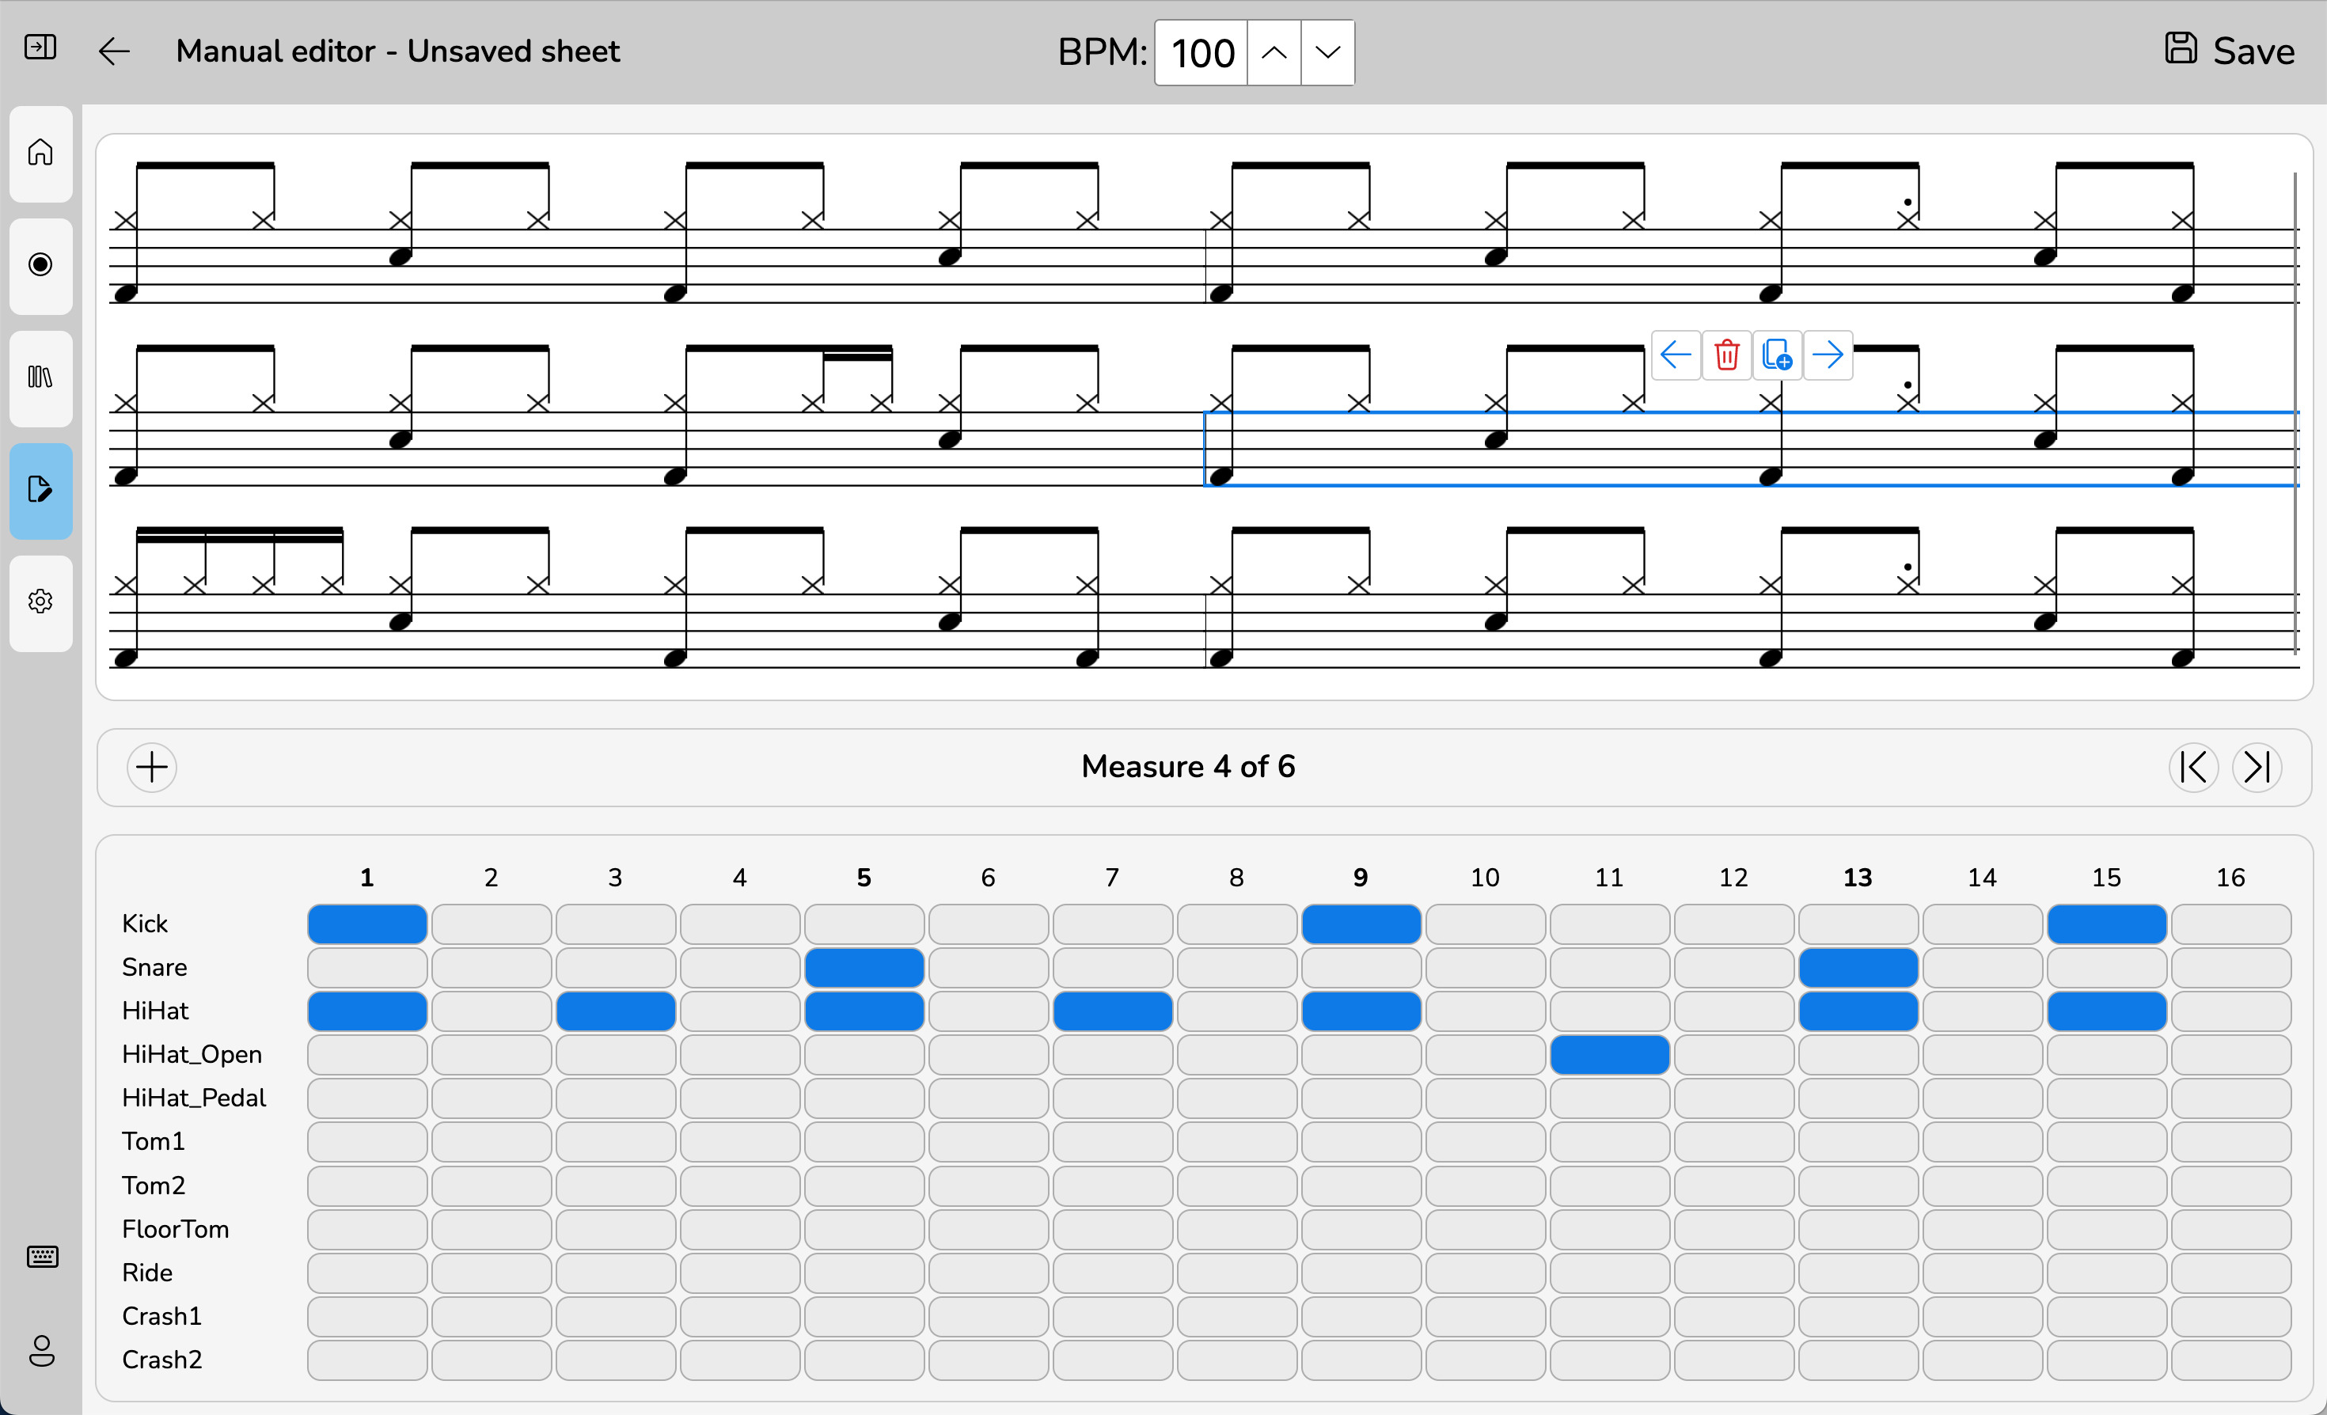Jump to the first measure
Image resolution: width=2327 pixels, height=1415 pixels.
(2194, 767)
